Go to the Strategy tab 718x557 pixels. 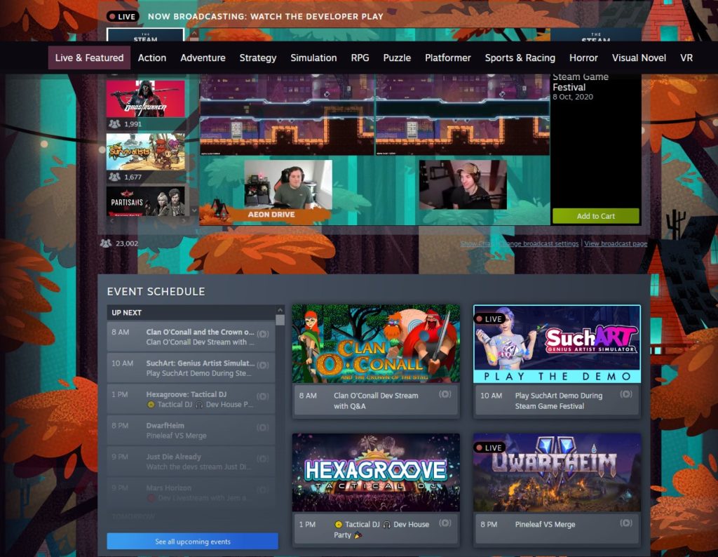tap(258, 58)
